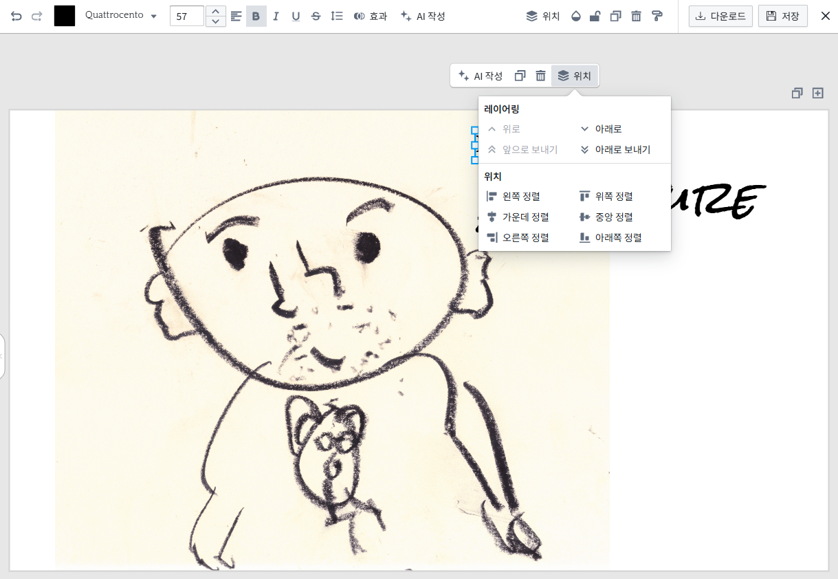This screenshot has width=838, height=579.
Task: Apply italic style to text
Action: pyautogui.click(x=276, y=16)
